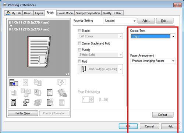Viewport: 184px width, 133px height.
Task: Click the grayed banner paper roll icon
Action: tap(61, 103)
